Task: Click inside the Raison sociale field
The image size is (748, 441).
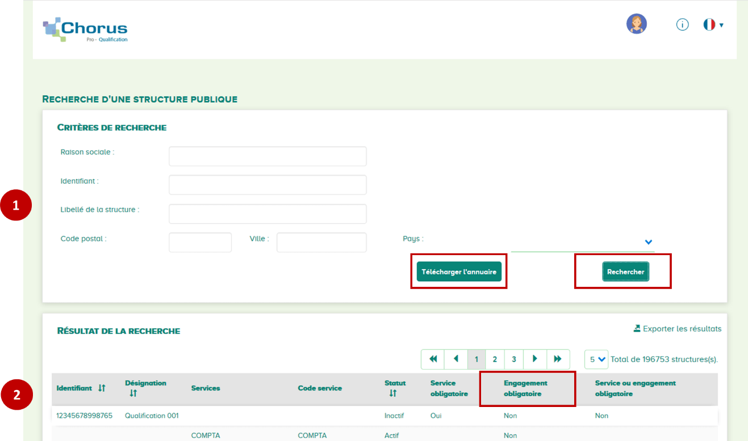Action: (x=267, y=156)
